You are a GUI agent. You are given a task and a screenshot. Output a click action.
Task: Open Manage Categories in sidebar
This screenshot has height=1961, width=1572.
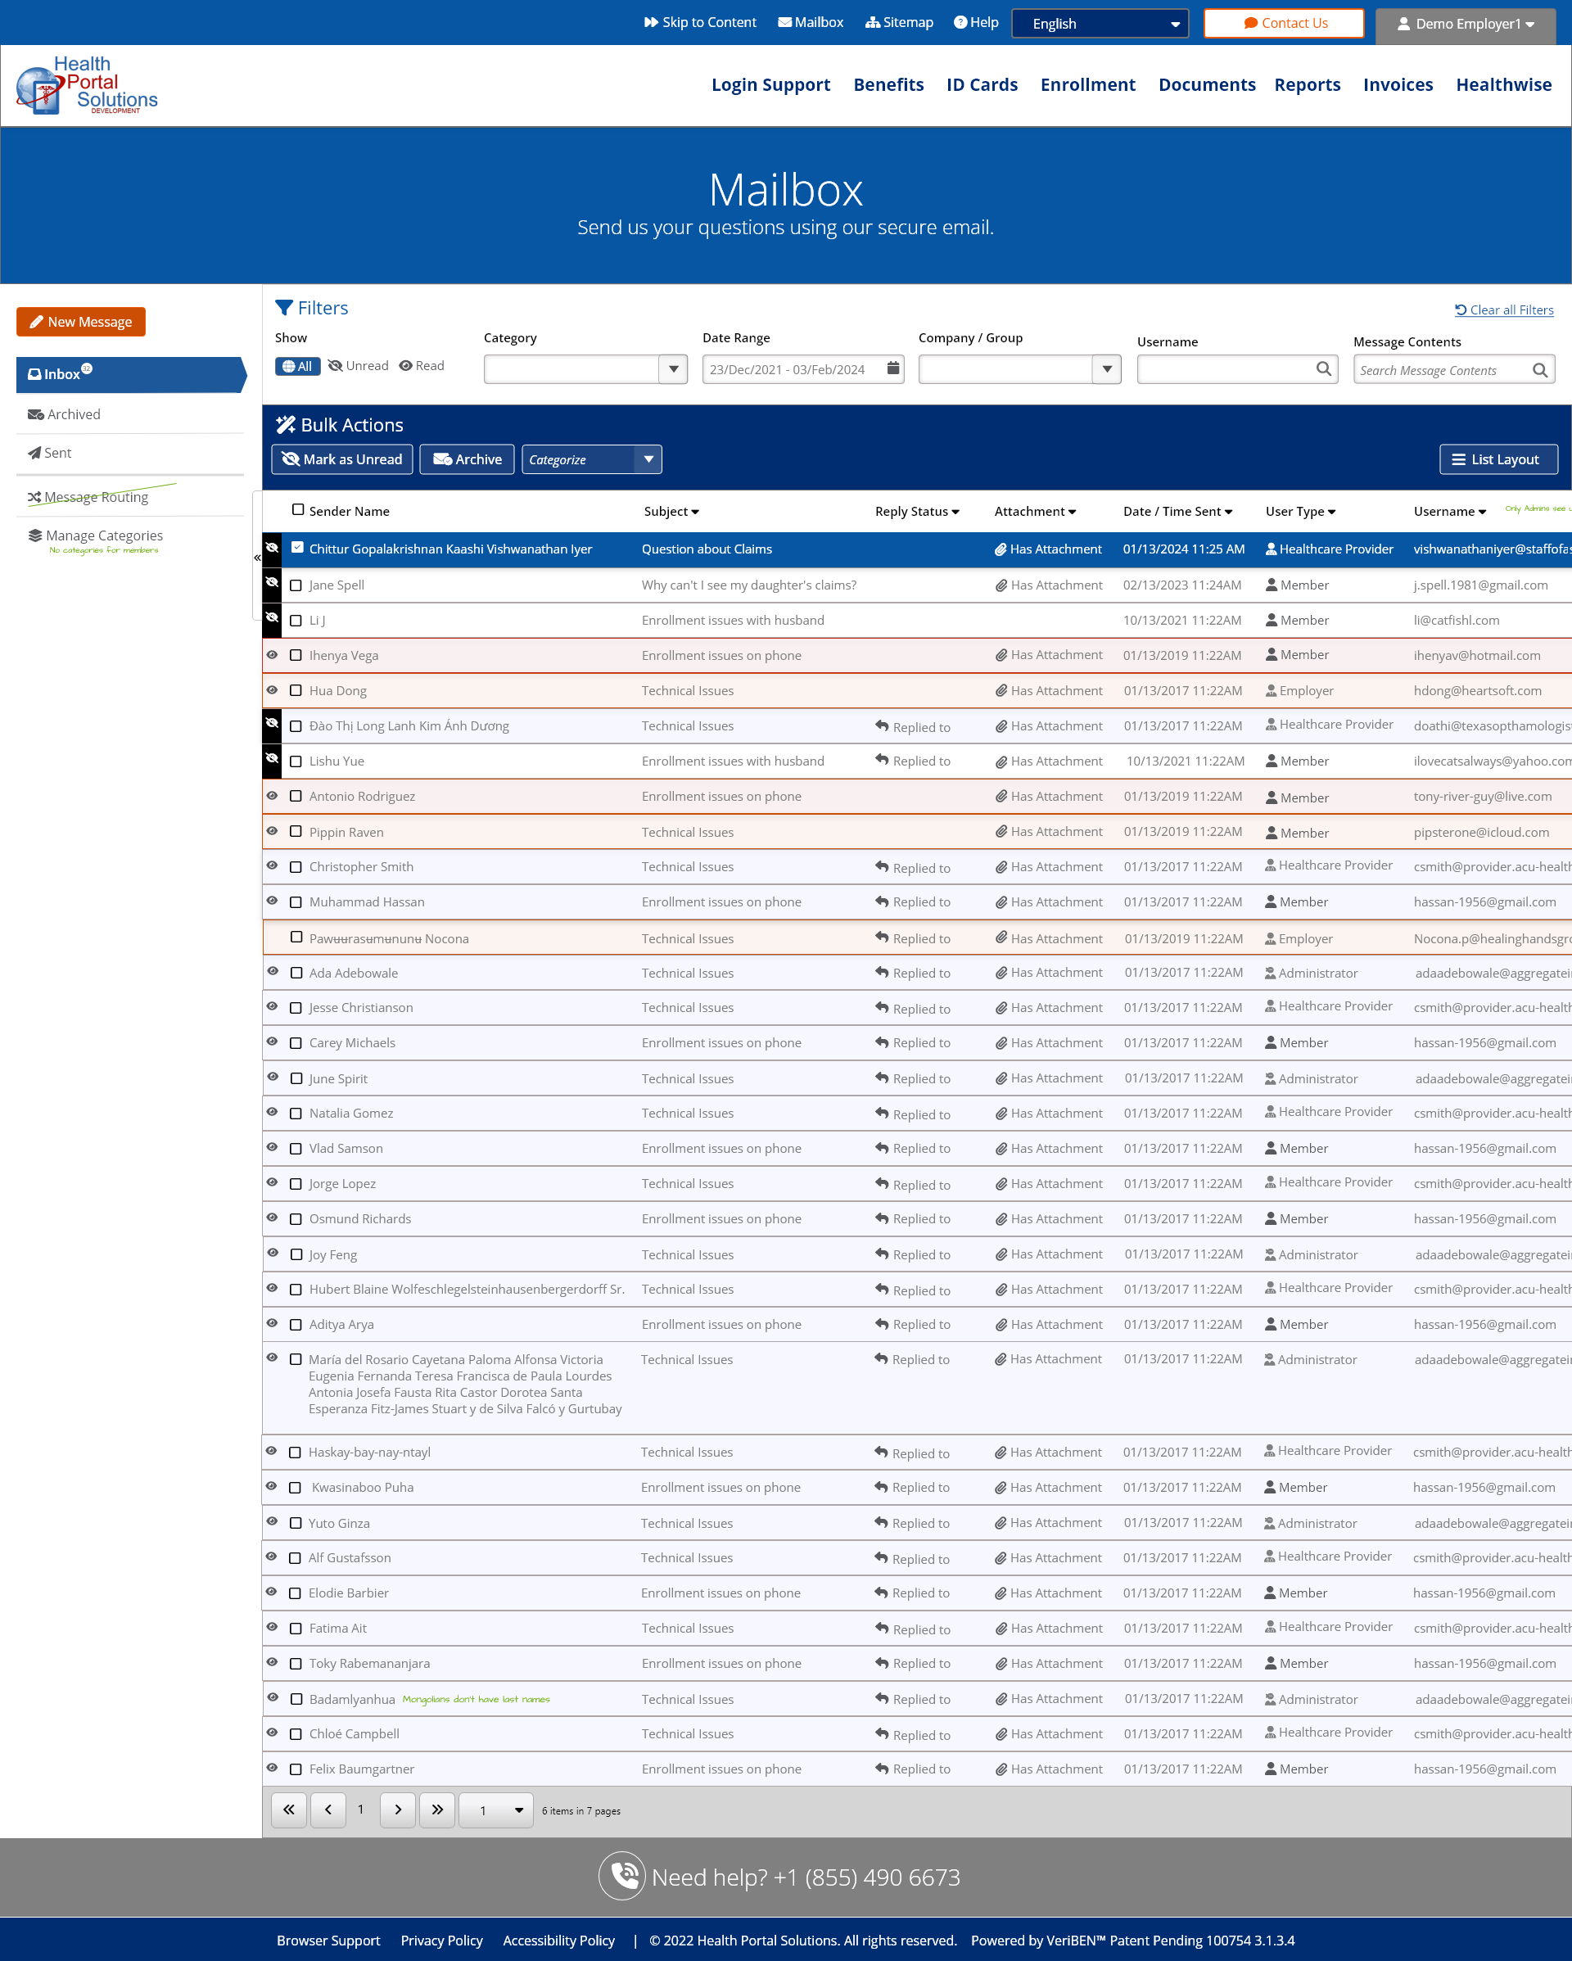96,535
